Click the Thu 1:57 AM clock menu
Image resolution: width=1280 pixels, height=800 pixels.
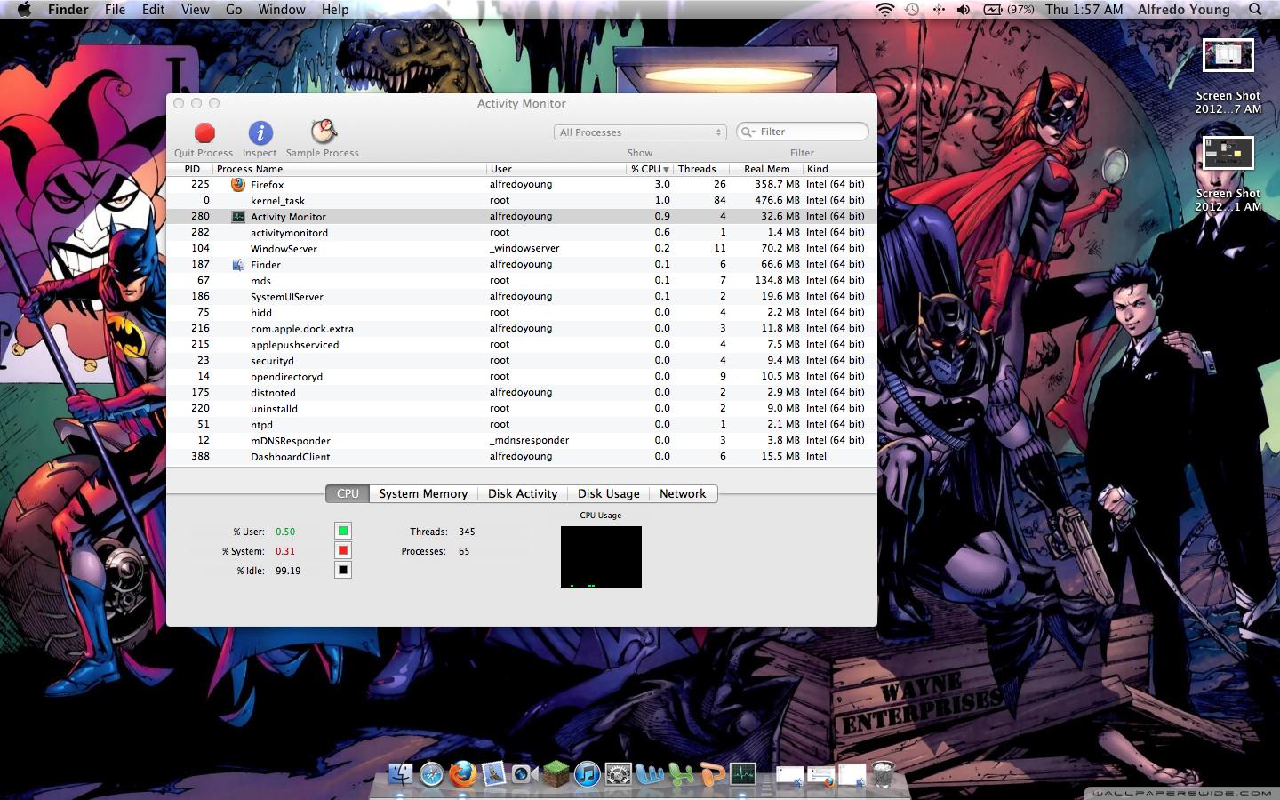point(1084,9)
